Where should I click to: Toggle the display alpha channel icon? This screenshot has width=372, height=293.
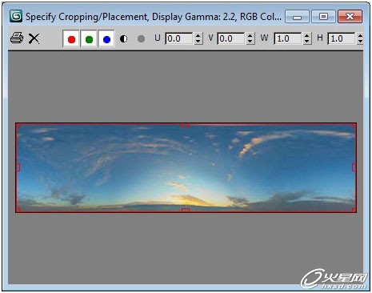(123, 39)
